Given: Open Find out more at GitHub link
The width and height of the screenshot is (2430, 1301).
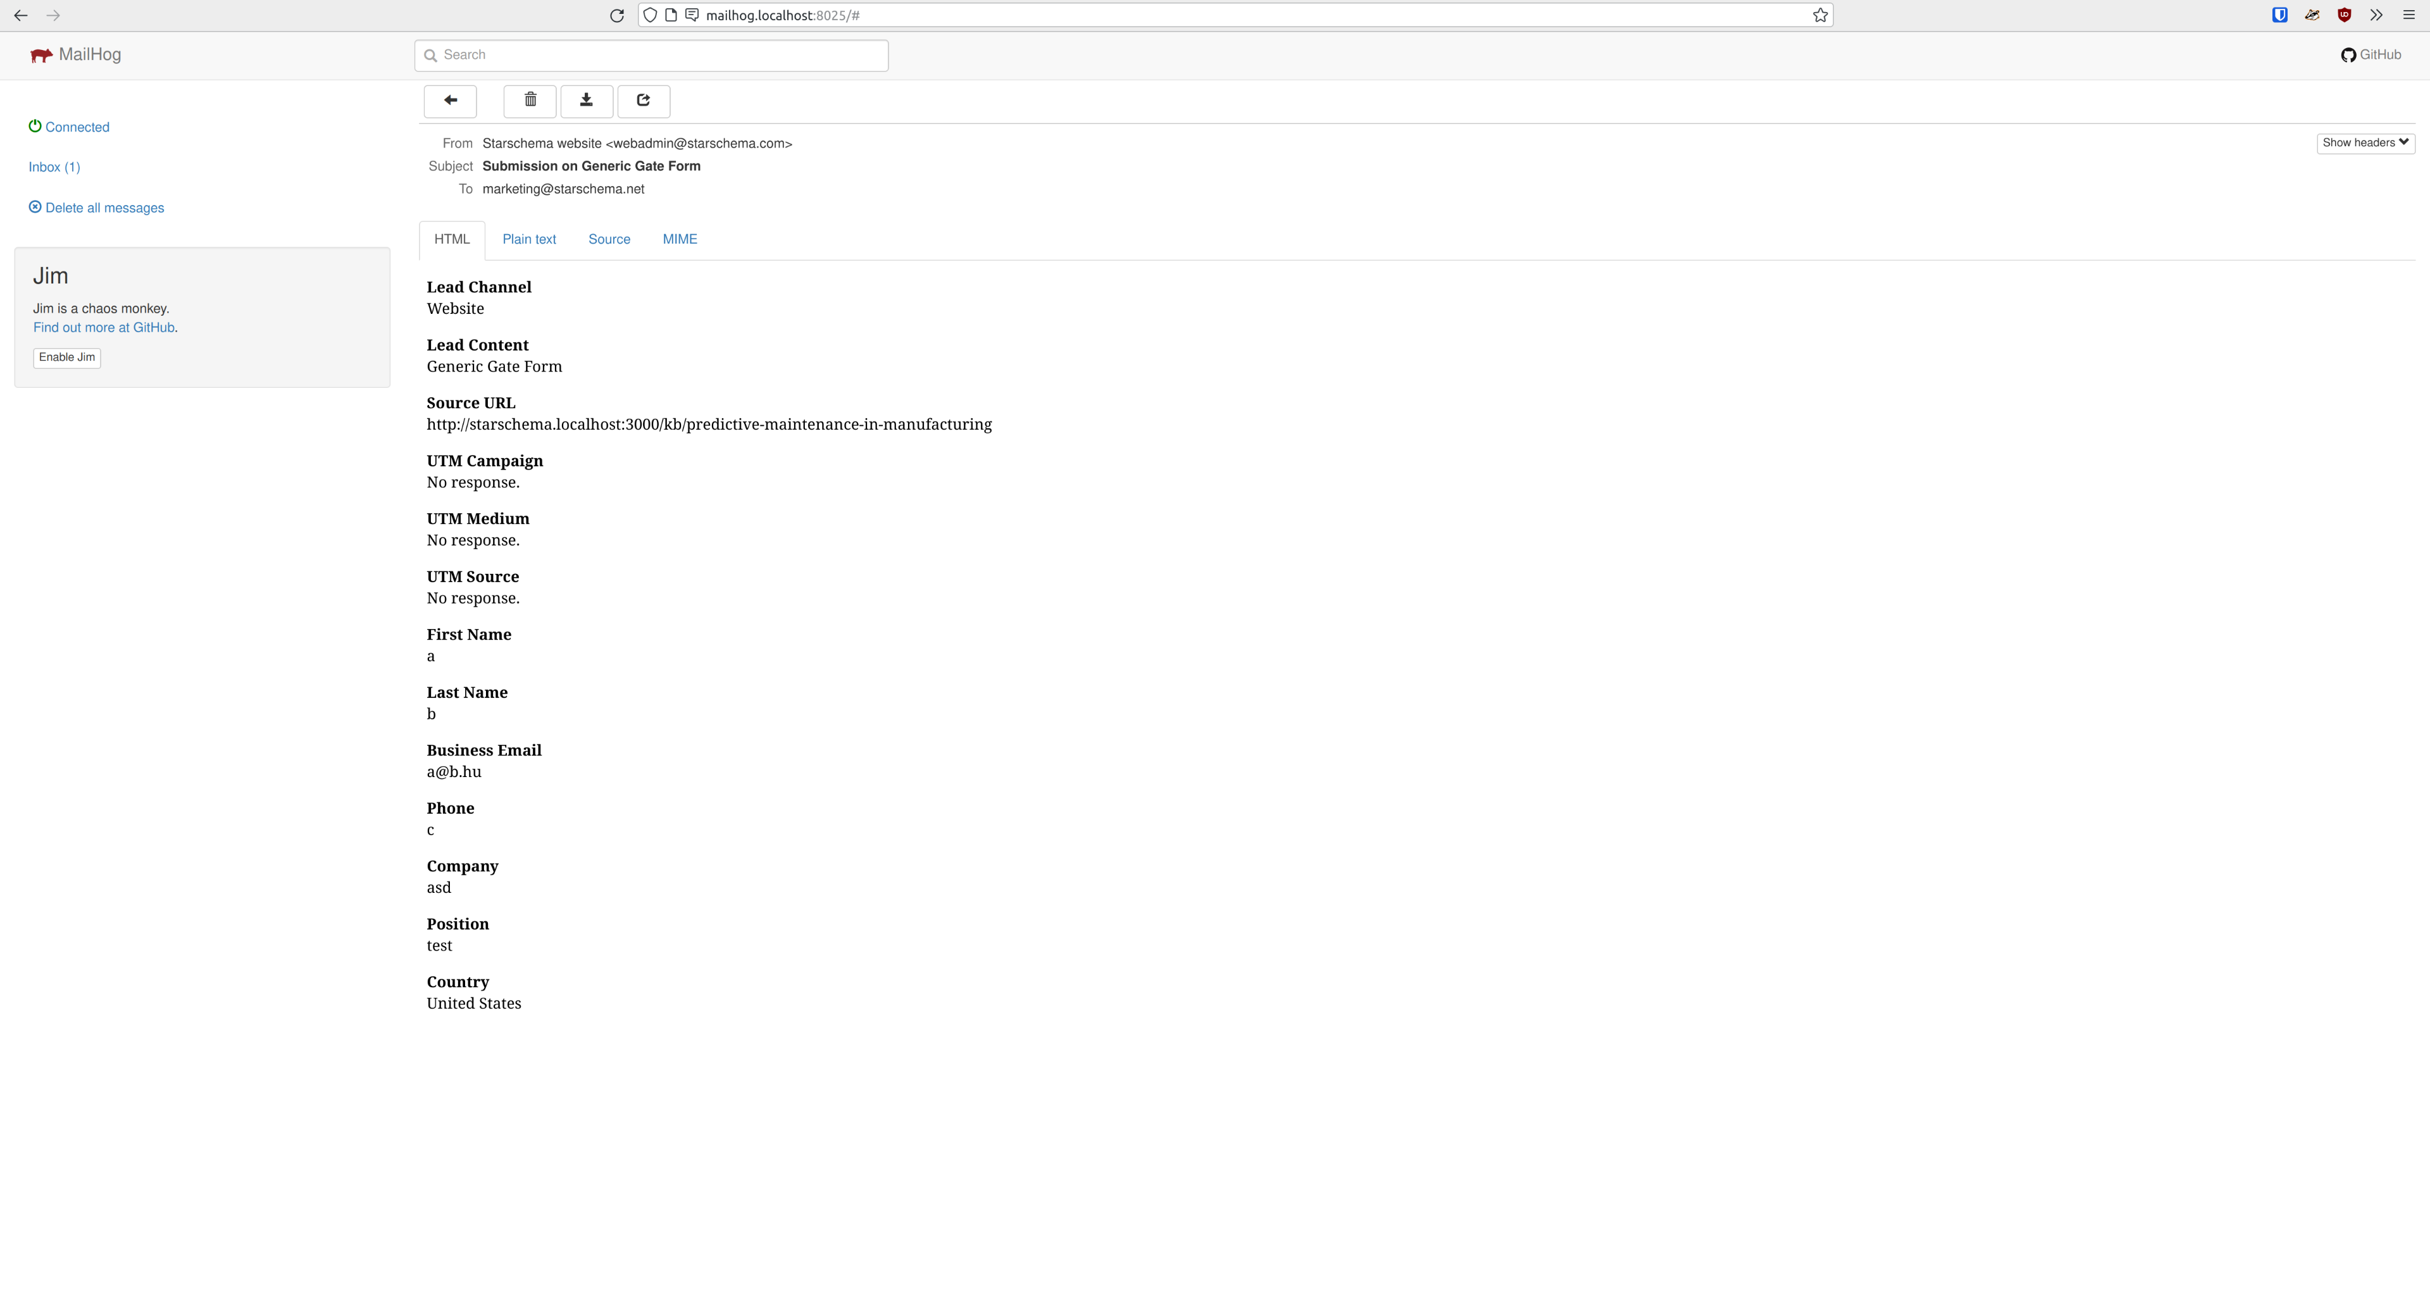Looking at the screenshot, I should 104,327.
